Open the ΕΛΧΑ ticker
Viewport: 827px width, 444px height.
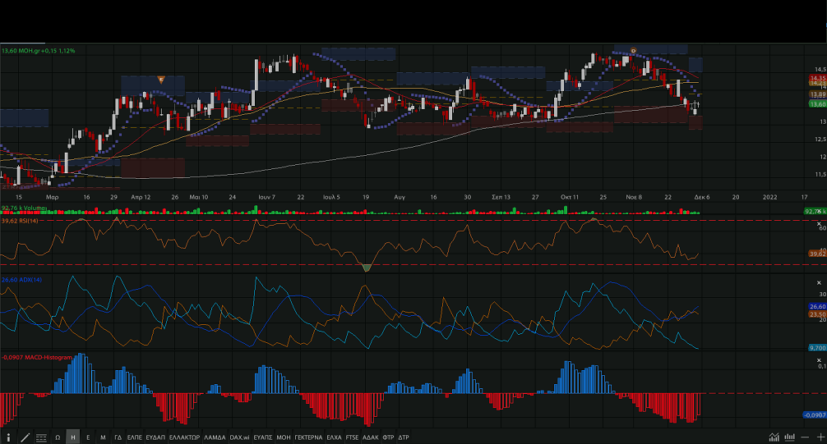click(x=334, y=437)
